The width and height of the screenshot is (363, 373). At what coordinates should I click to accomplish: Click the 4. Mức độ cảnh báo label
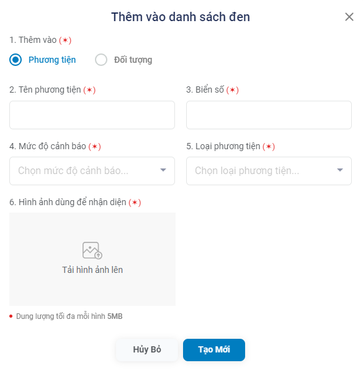coord(55,146)
